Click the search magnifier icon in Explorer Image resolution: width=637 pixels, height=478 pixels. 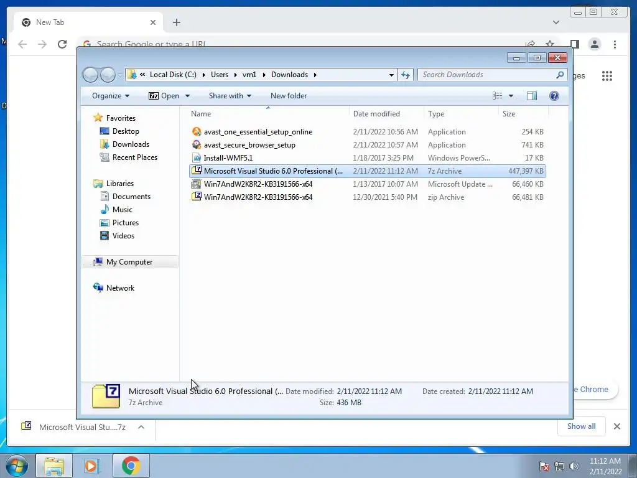[x=560, y=75]
